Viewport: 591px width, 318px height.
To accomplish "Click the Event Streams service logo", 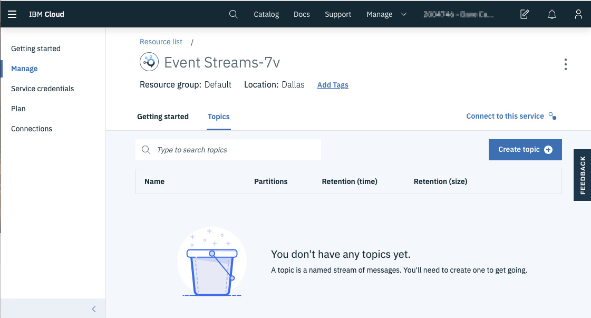I will 149,62.
